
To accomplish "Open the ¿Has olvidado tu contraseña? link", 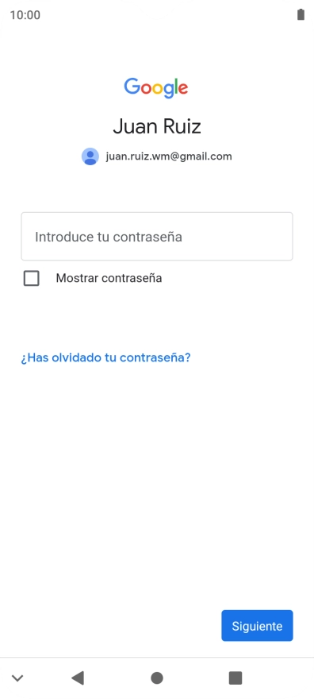I will click(105, 357).
